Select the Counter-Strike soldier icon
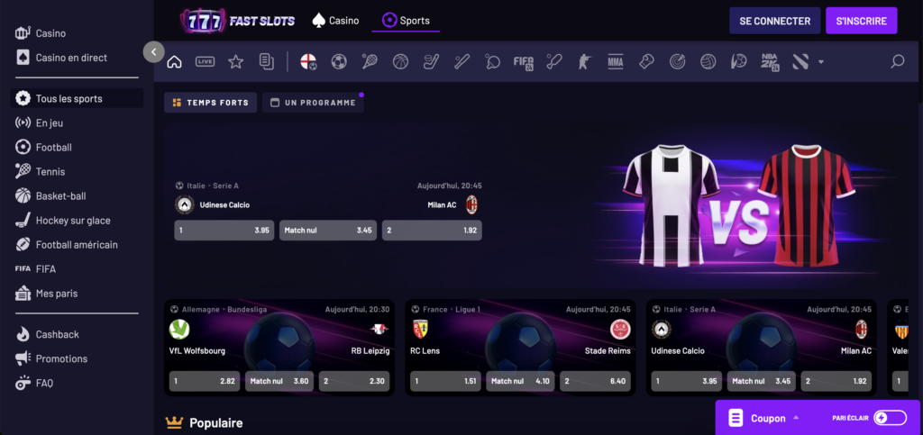This screenshot has width=923, height=435. tap(584, 61)
